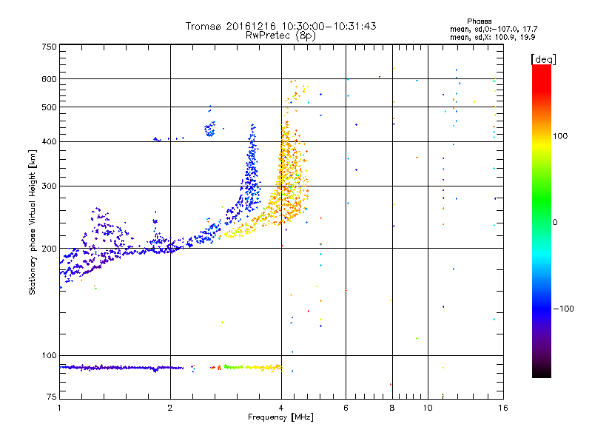Click the x-axis label '4'
The width and height of the screenshot is (592, 444).
281,408
